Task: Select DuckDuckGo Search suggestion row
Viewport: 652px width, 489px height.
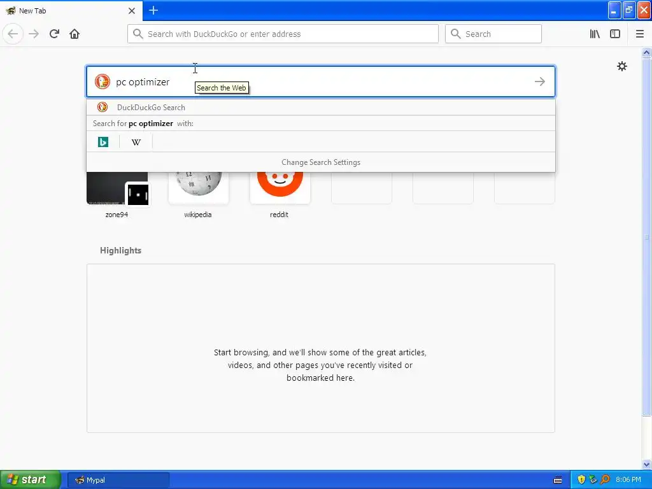Action: [x=321, y=107]
